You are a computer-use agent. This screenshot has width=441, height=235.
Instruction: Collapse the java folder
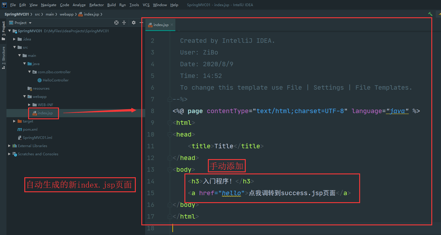tap(24, 64)
